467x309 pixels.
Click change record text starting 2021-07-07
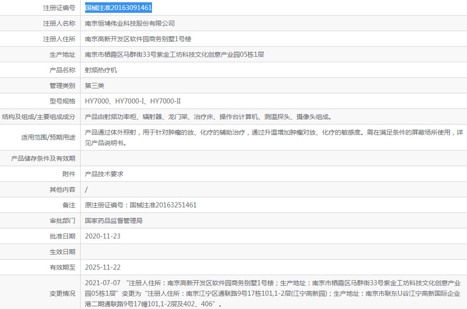click(x=273, y=293)
